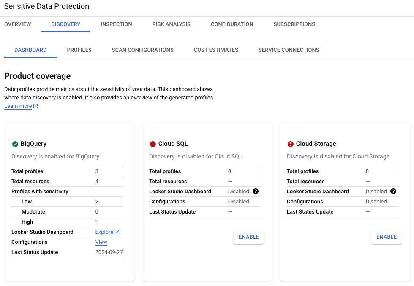Open help tooltip for Cloud Storage Looker Studio Dashboard
Viewport: 414px width, 286px height.
pyautogui.click(x=393, y=192)
